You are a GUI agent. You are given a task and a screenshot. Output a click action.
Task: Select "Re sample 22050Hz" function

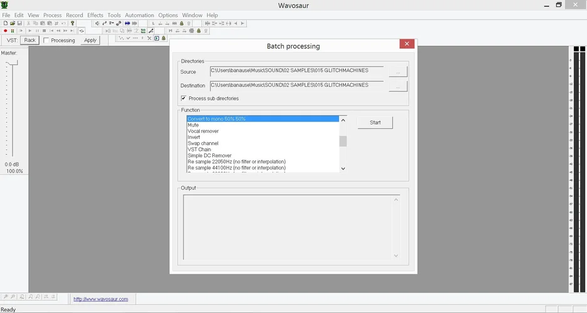pyautogui.click(x=262, y=162)
